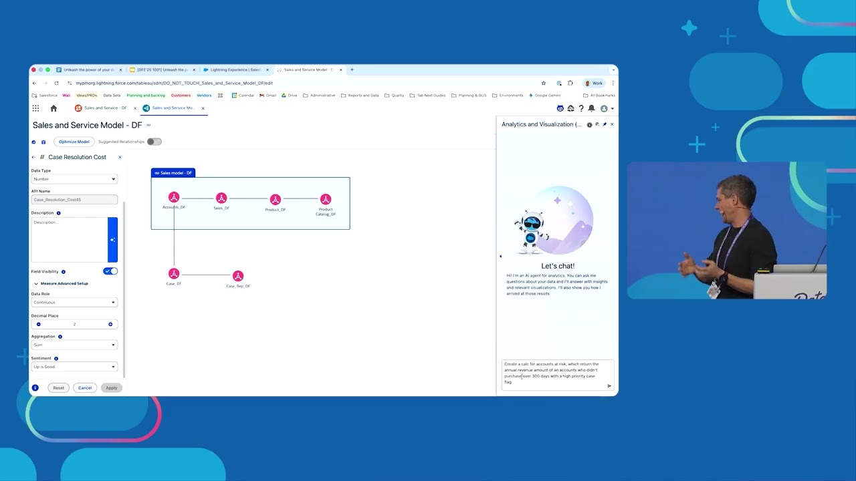Click the Optimize Model button
The width and height of the screenshot is (856, 481).
(74, 142)
